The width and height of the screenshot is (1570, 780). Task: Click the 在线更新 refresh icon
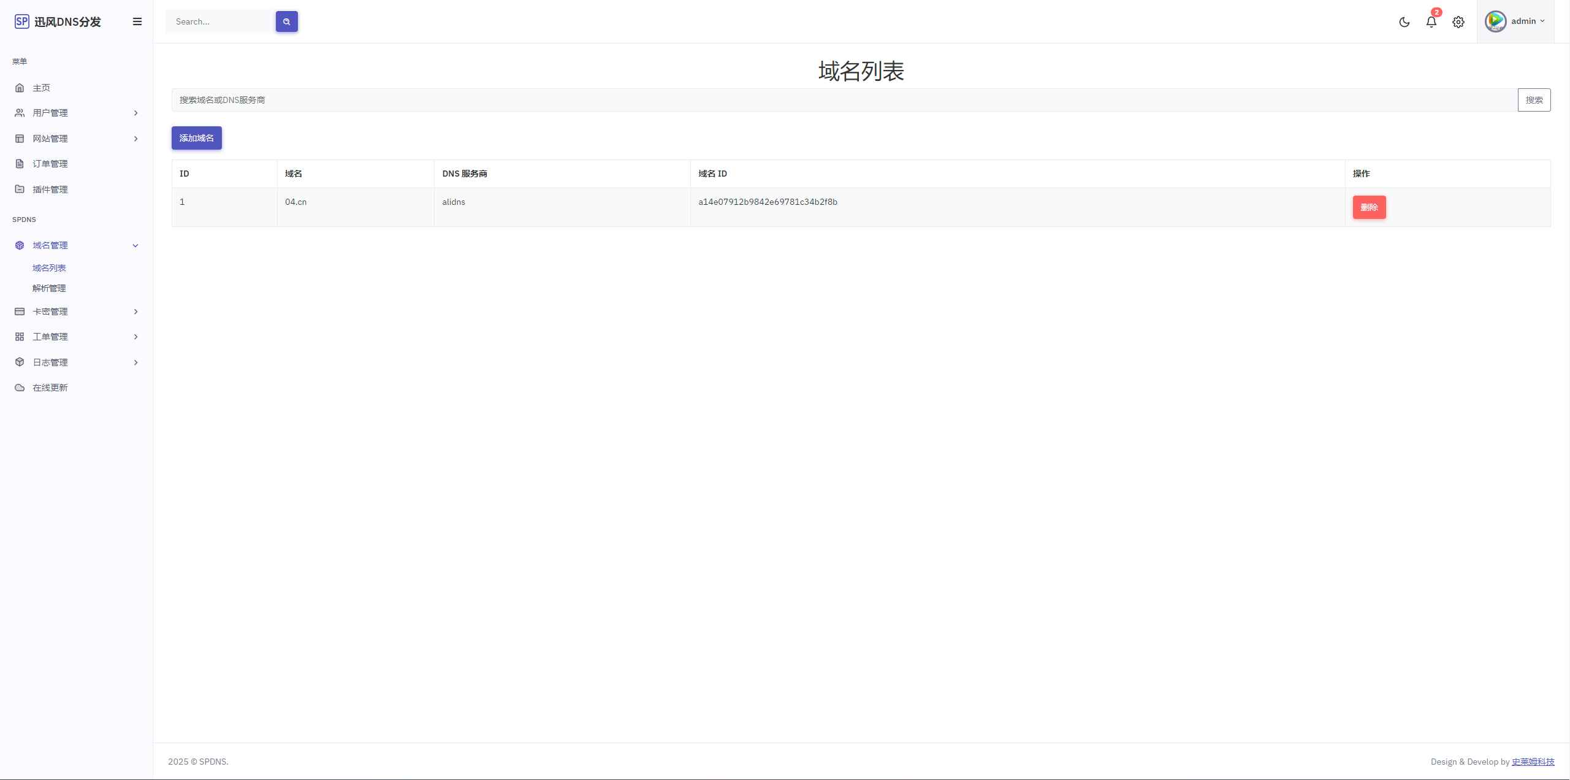pyautogui.click(x=20, y=388)
